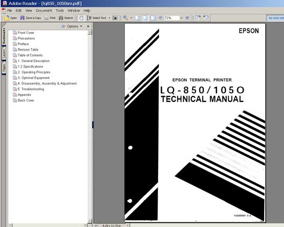Click the zoom in plus button
Image resolution: width=284 pixels, height=227 pixels.
[187, 18]
